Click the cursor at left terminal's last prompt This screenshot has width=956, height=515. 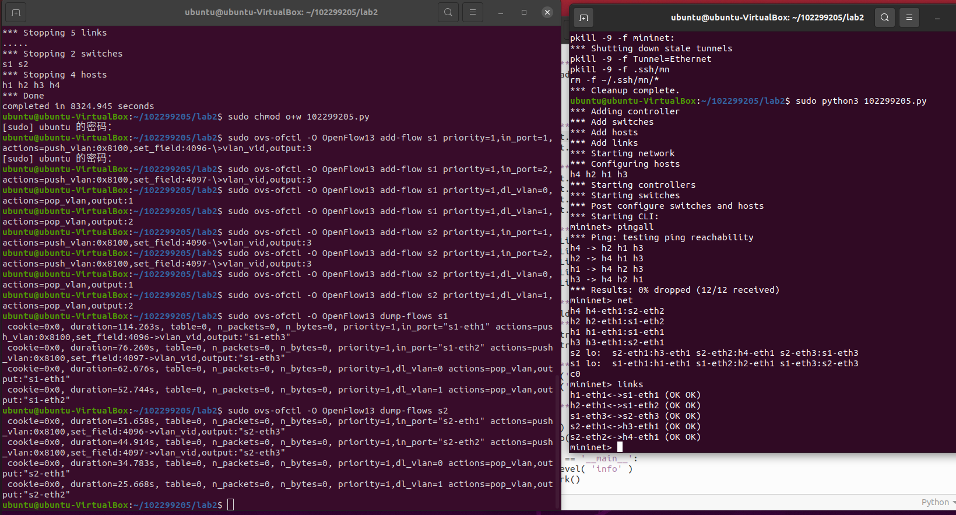pos(231,505)
